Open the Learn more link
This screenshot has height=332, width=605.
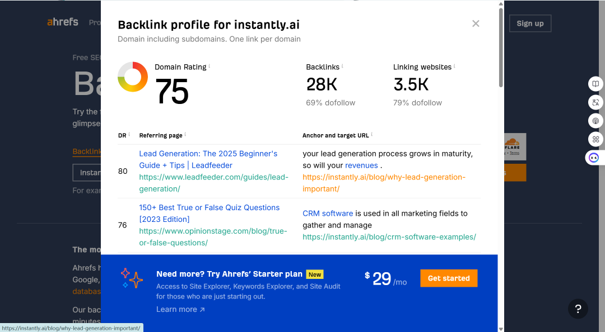click(180, 309)
